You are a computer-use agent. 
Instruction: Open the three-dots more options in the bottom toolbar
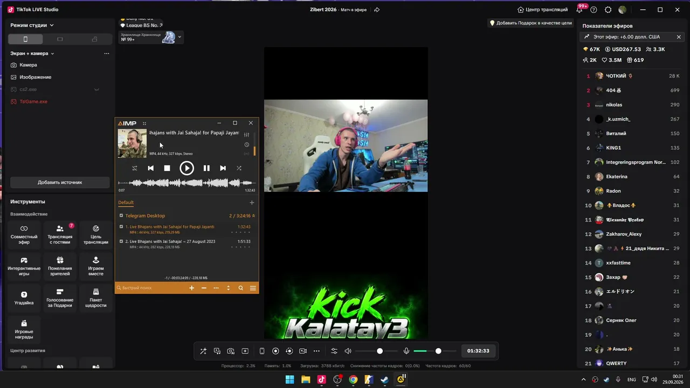[x=316, y=351]
